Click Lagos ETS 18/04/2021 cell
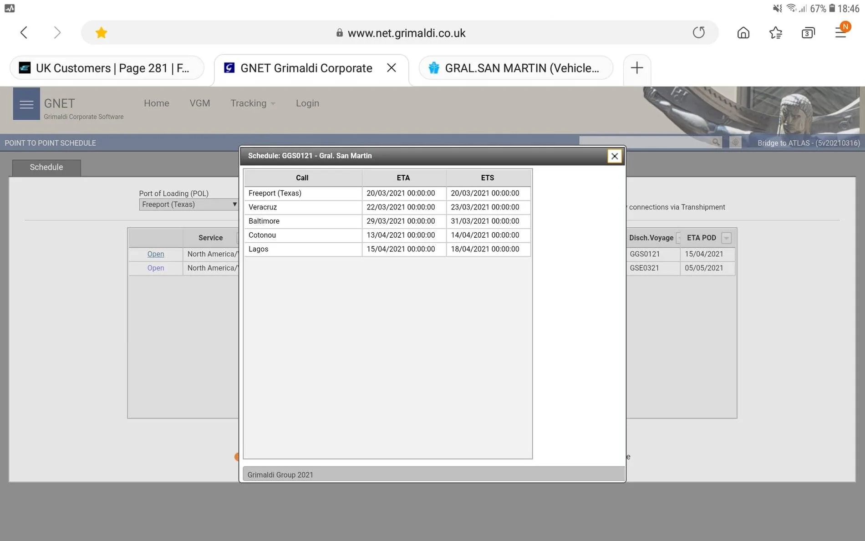865x541 pixels. pos(488,249)
